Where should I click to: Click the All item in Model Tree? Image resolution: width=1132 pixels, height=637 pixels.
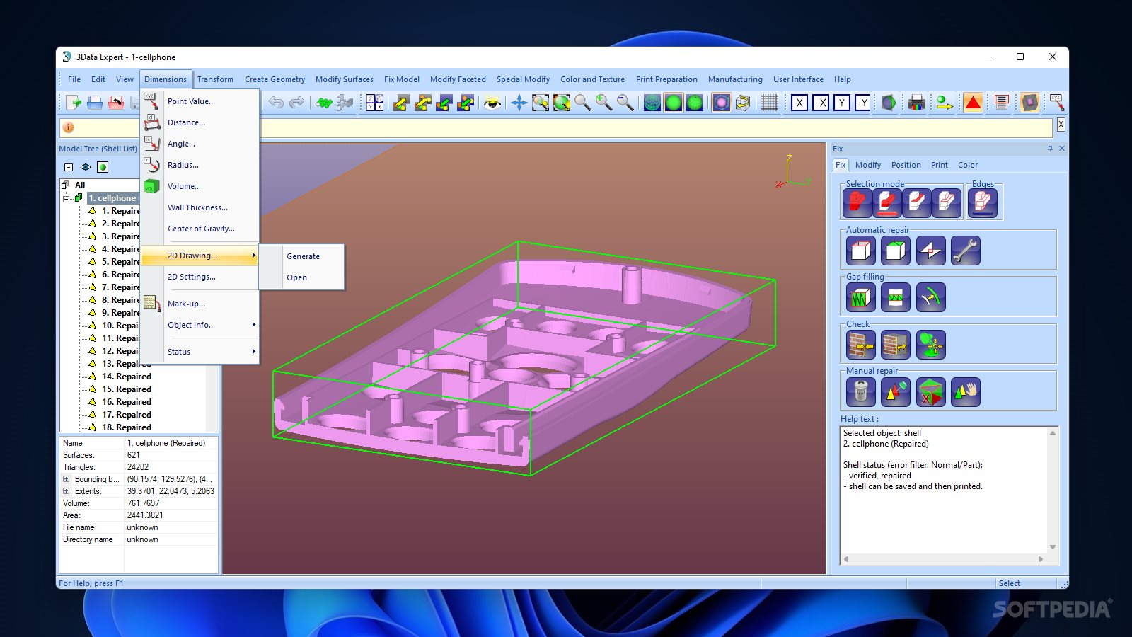(80, 185)
